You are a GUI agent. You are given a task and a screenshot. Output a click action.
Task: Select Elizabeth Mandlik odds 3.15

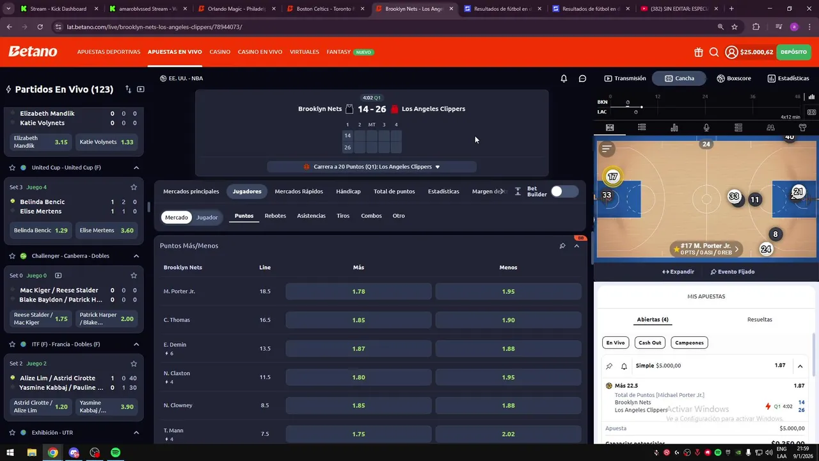click(x=42, y=142)
